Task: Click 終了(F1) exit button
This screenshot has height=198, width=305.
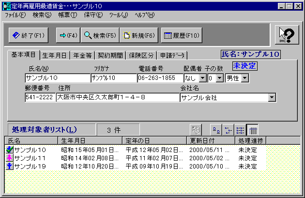Action: pyautogui.click(x=29, y=35)
